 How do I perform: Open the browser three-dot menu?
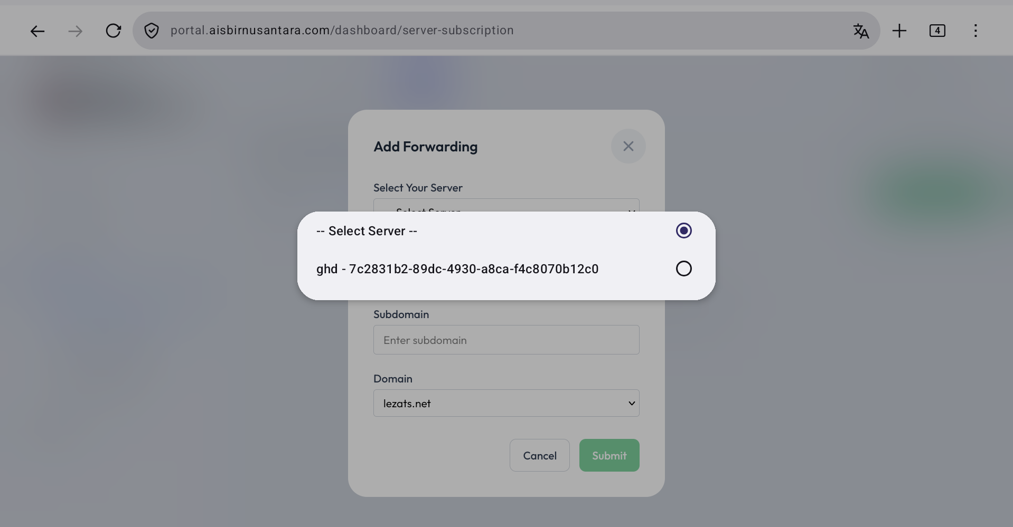[975, 31]
